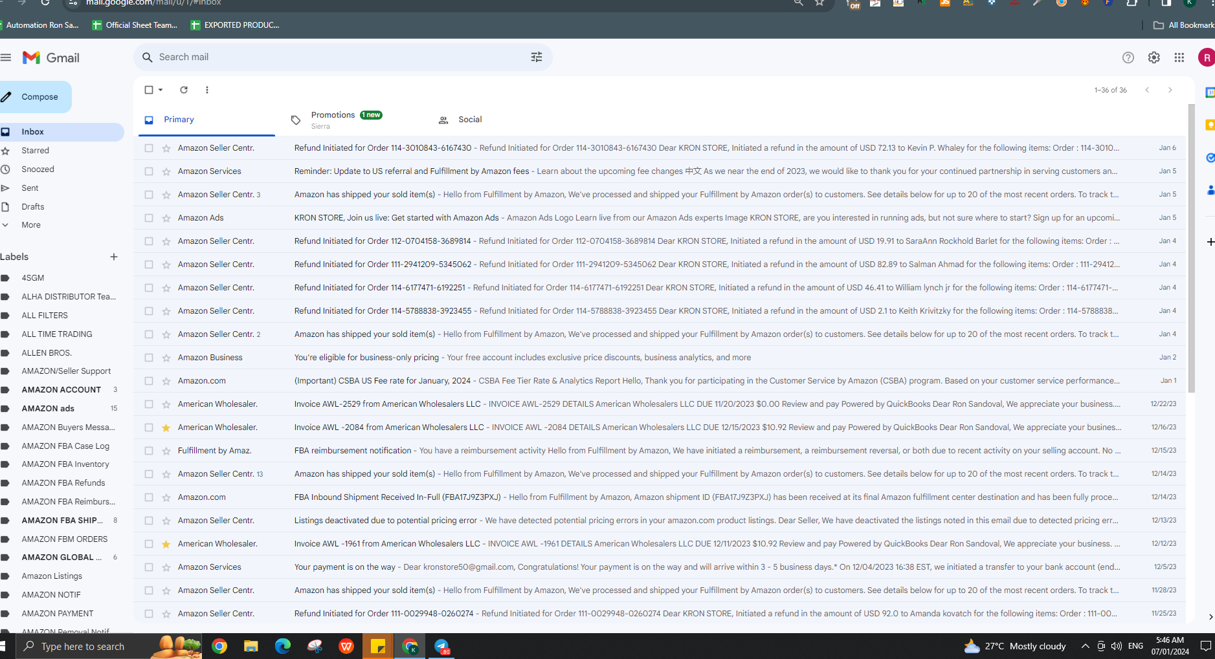
Task: Open the Official Sheet Team bookmark
Action: [x=135, y=25]
